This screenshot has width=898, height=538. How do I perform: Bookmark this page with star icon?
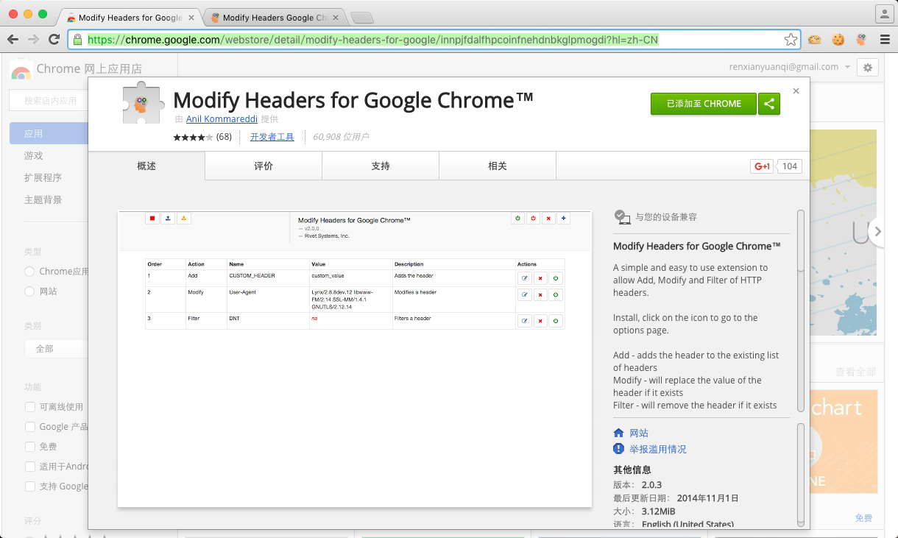[x=791, y=40]
